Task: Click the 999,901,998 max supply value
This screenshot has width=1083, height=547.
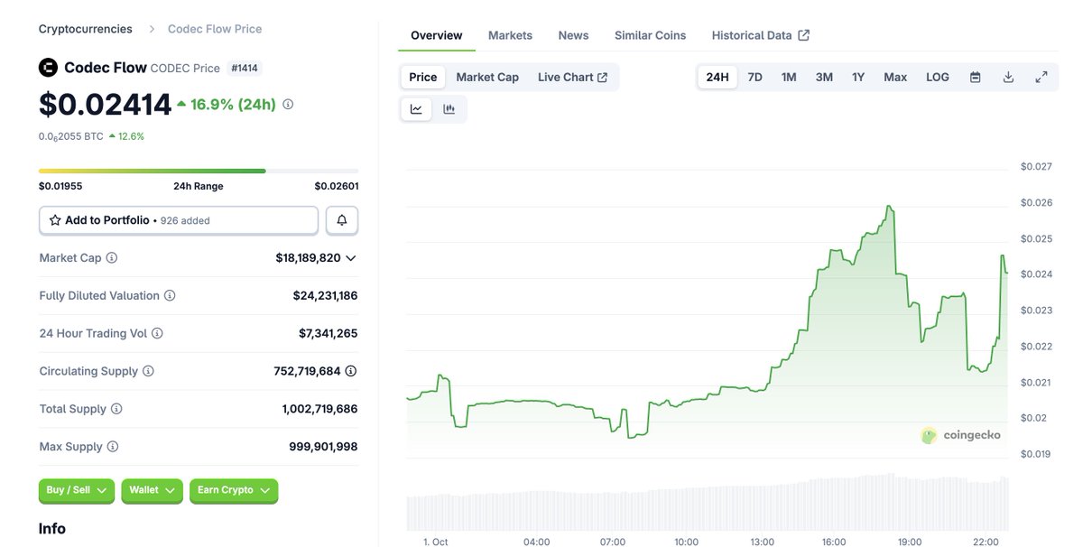Action: pos(323,447)
